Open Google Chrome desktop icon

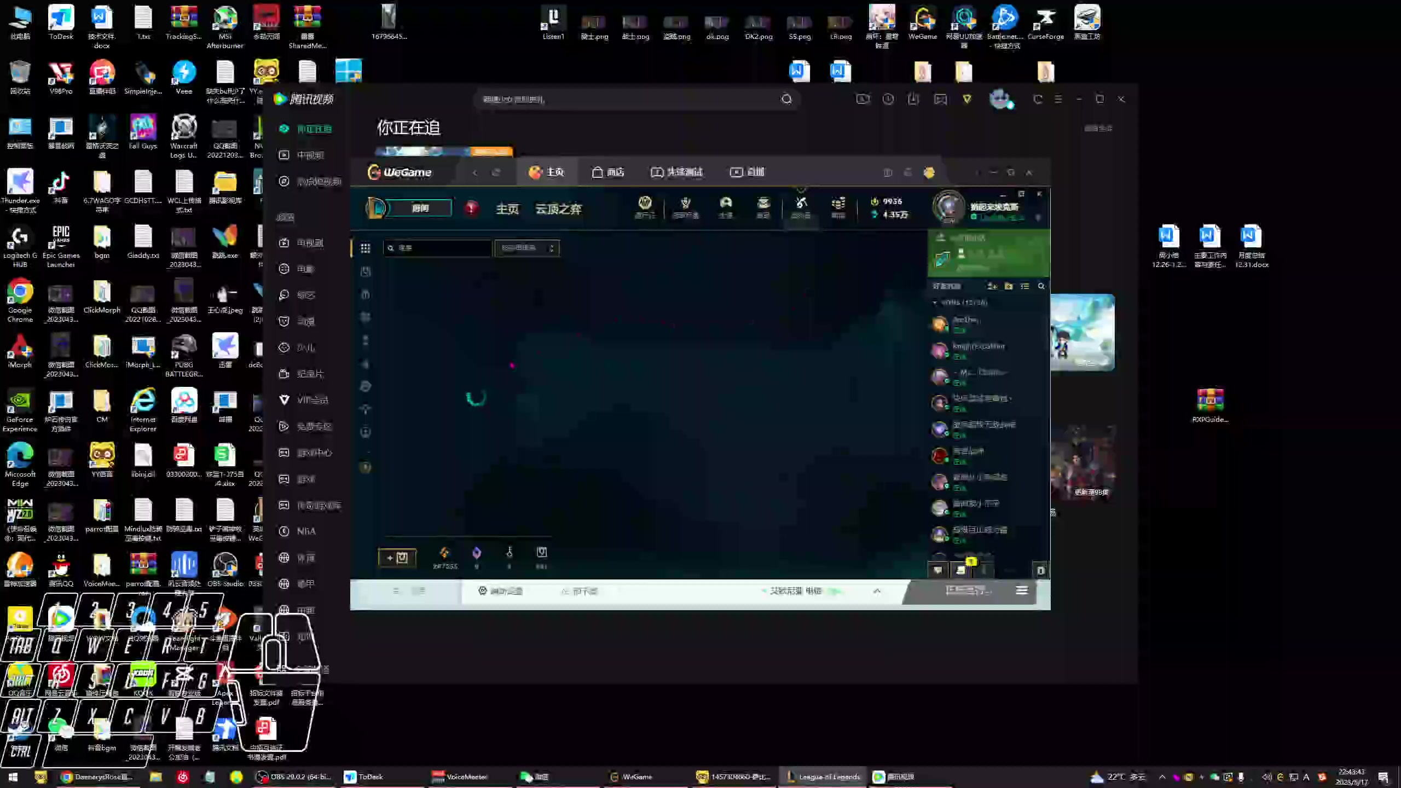pyautogui.click(x=20, y=300)
